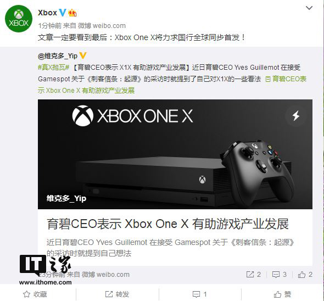Open the @维克多_Yip profile link
This screenshot has width=324, height=301.
pos(58,56)
